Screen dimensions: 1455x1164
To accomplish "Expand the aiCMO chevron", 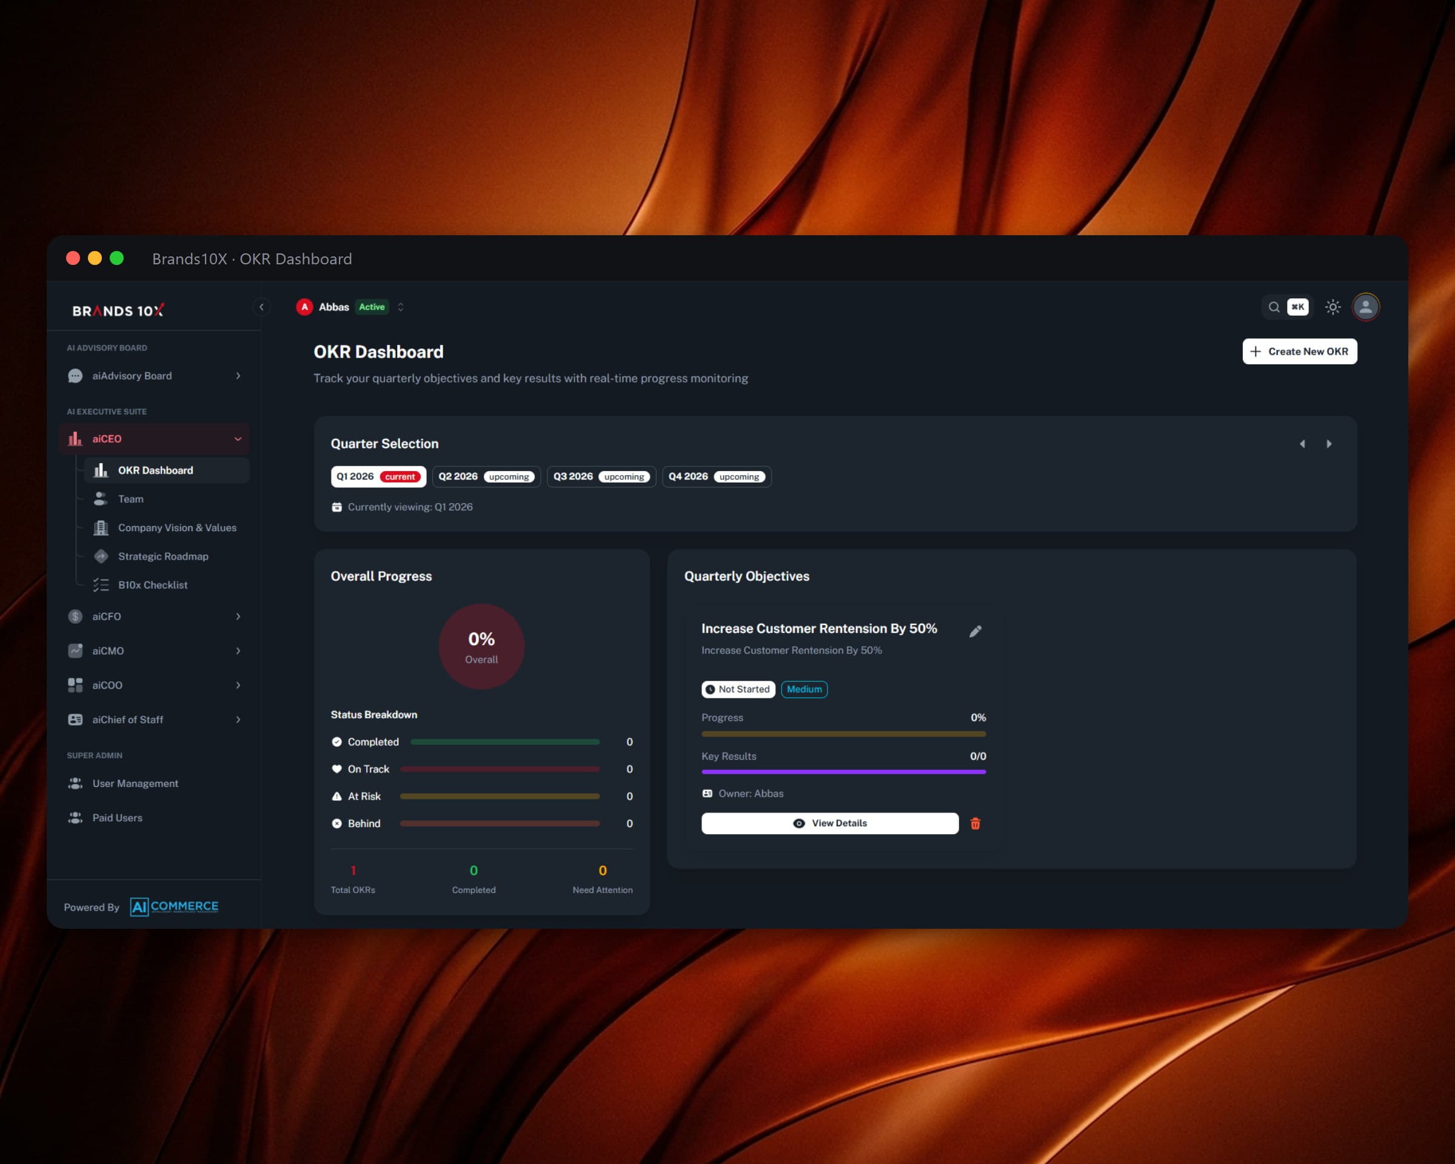I will click(x=238, y=651).
